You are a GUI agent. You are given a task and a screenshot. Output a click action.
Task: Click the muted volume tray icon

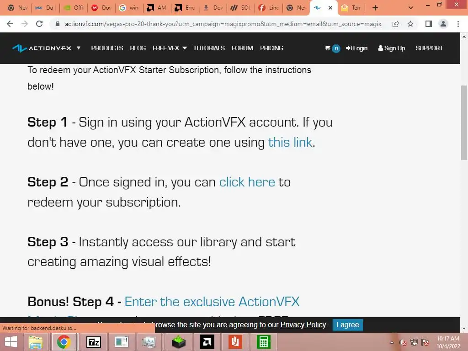(403, 342)
